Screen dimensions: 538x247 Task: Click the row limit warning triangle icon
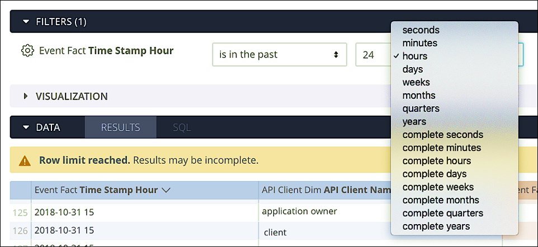pyautogui.click(x=25, y=161)
